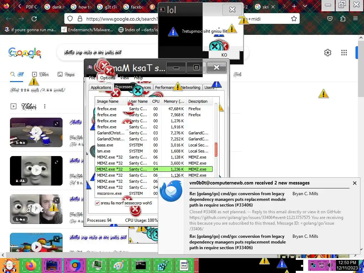This screenshot has height=273, width=364.
Task: Open the Options menu in Task Manager
Action: pyautogui.click(x=107, y=78)
